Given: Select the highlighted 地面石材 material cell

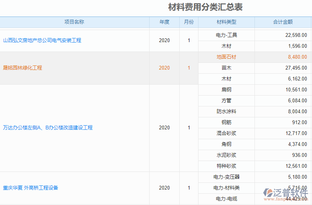Looking at the screenshot, I should [x=226, y=57].
